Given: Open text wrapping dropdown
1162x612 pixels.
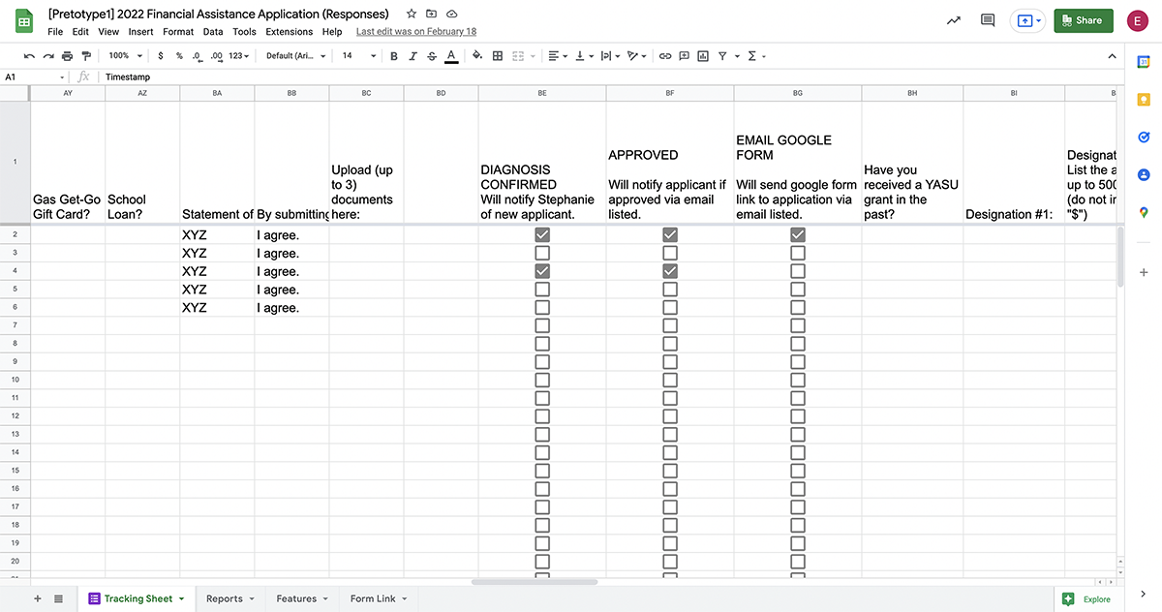Looking at the screenshot, I should coord(608,56).
